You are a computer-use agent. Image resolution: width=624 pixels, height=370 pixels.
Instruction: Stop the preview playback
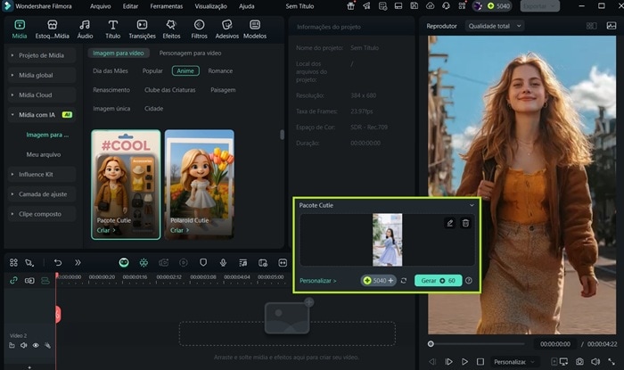pos(480,362)
